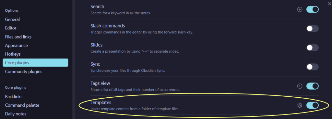Open Templates plugin settings gear icon
The width and height of the screenshot is (332, 119).
[300, 105]
